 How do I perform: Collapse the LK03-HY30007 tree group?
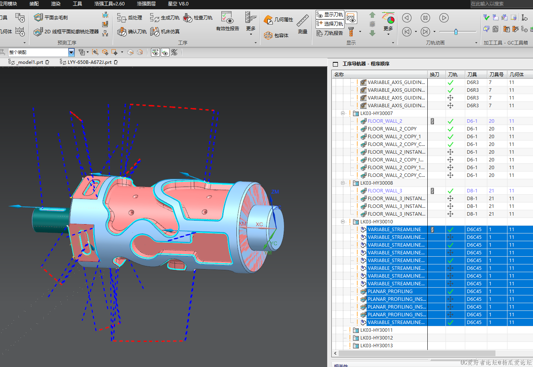(x=343, y=113)
